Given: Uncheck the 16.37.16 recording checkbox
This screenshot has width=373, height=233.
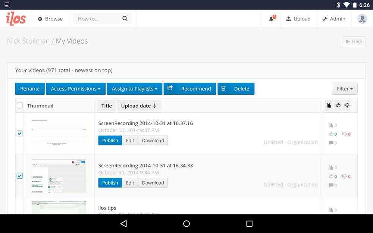Looking at the screenshot, I should pos(20,133).
